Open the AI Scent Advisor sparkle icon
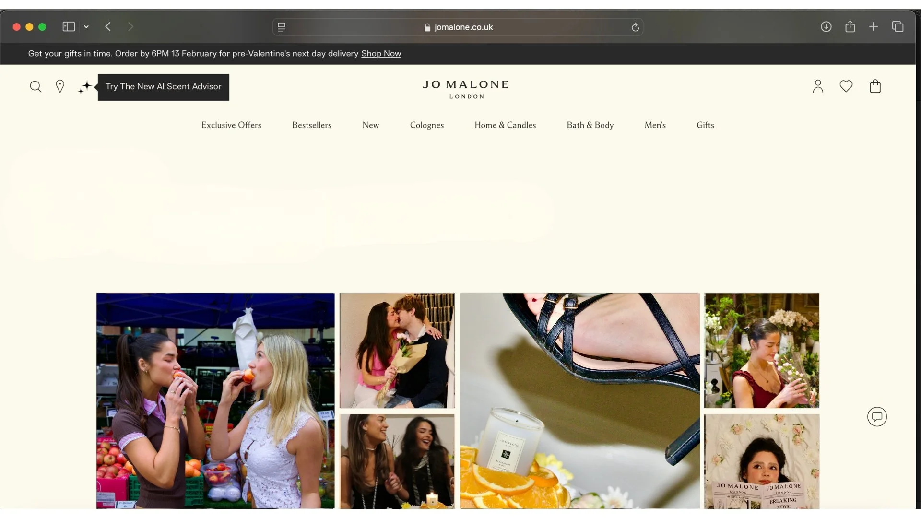This screenshot has height=518, width=921. [x=85, y=87]
